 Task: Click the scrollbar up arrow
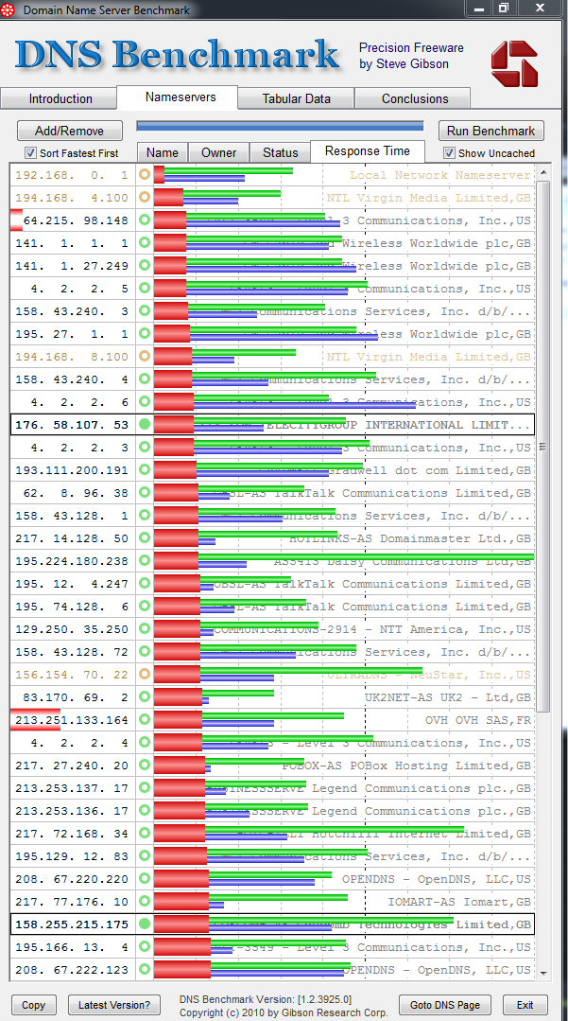[542, 172]
